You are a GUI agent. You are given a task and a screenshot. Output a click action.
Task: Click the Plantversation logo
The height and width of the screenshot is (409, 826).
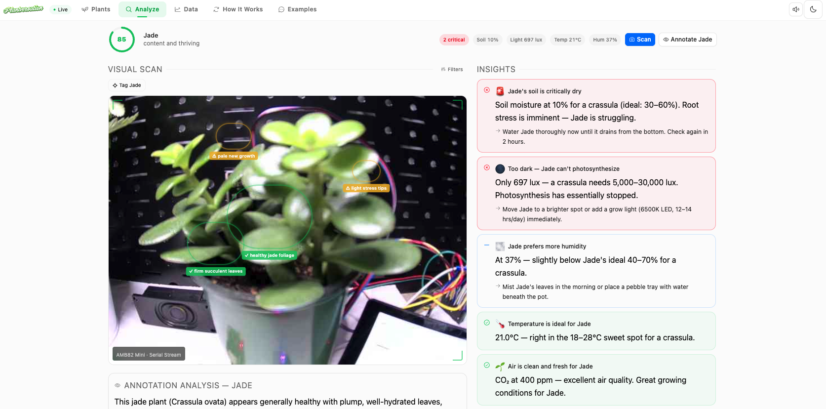pos(23,9)
